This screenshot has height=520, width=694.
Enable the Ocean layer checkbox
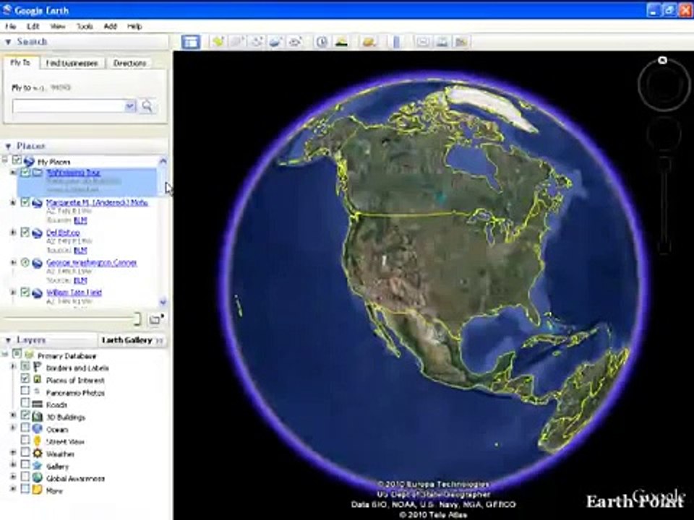click(25, 428)
